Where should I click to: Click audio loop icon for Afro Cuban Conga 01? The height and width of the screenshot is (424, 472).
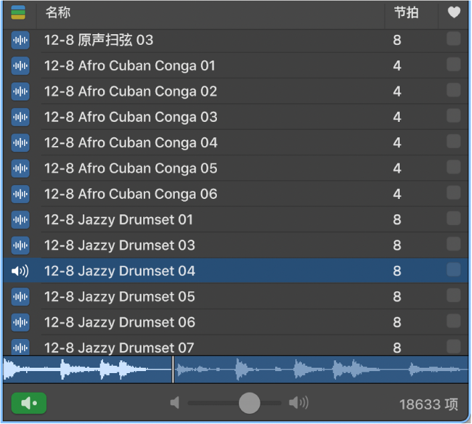pos(20,66)
